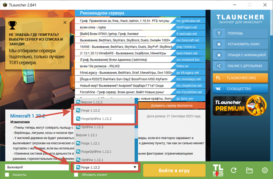Viewport: 273px width, 179px height.
Task: Click the VK logo icon
Action: pyautogui.click(x=218, y=89)
